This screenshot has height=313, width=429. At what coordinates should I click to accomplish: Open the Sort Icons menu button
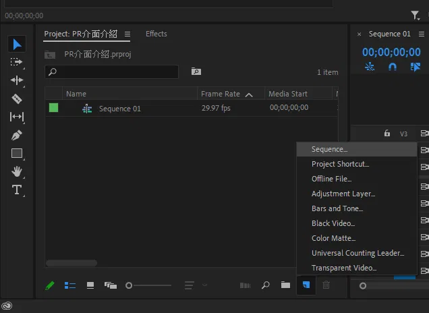tap(190, 285)
